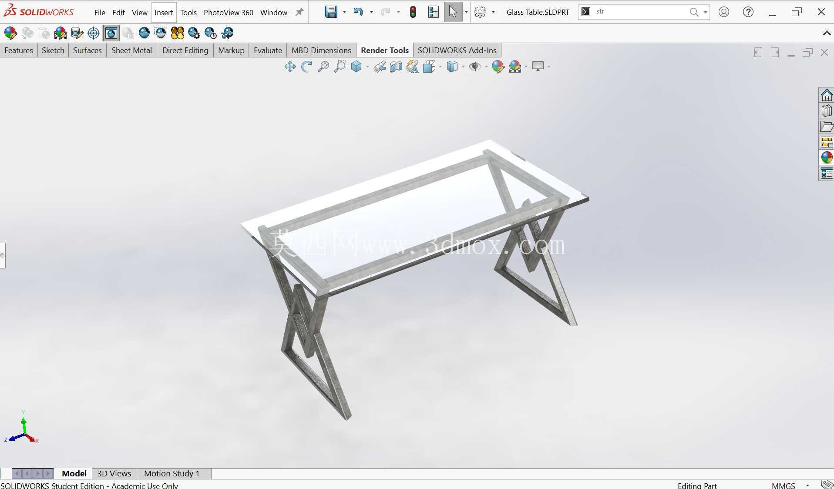Click the Rebuild traffic light icon

click(413, 12)
